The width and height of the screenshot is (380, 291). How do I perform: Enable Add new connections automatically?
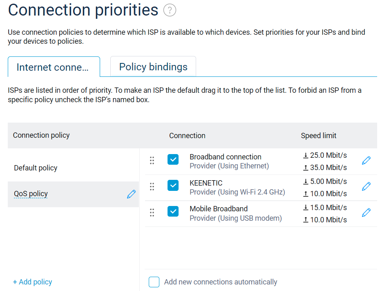point(154,282)
